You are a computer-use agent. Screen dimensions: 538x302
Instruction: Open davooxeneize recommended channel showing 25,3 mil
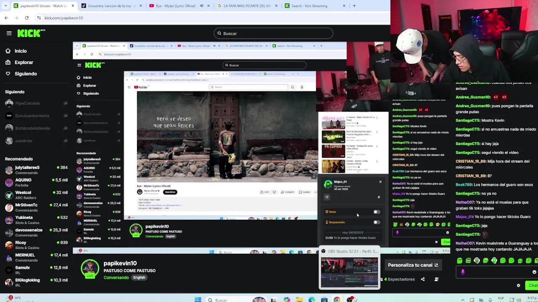(x=36, y=232)
